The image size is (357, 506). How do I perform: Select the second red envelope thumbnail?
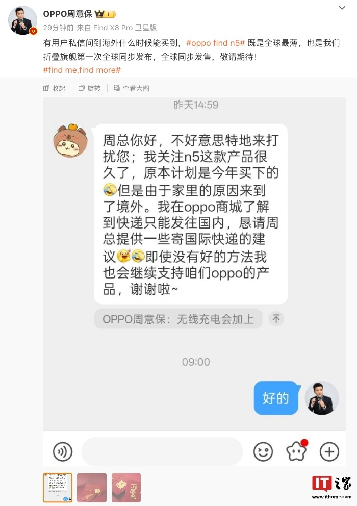92,488
